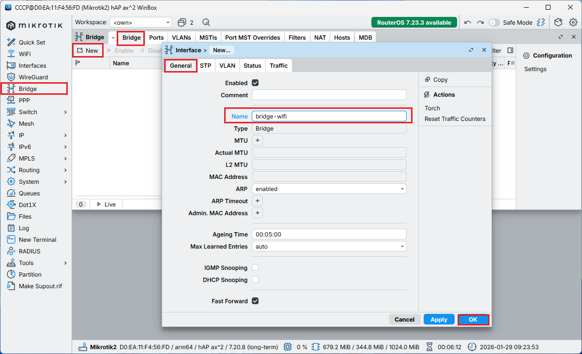The image size is (582, 354).
Task: Expand the Admin. MAC Address plus button
Action: 258,213
